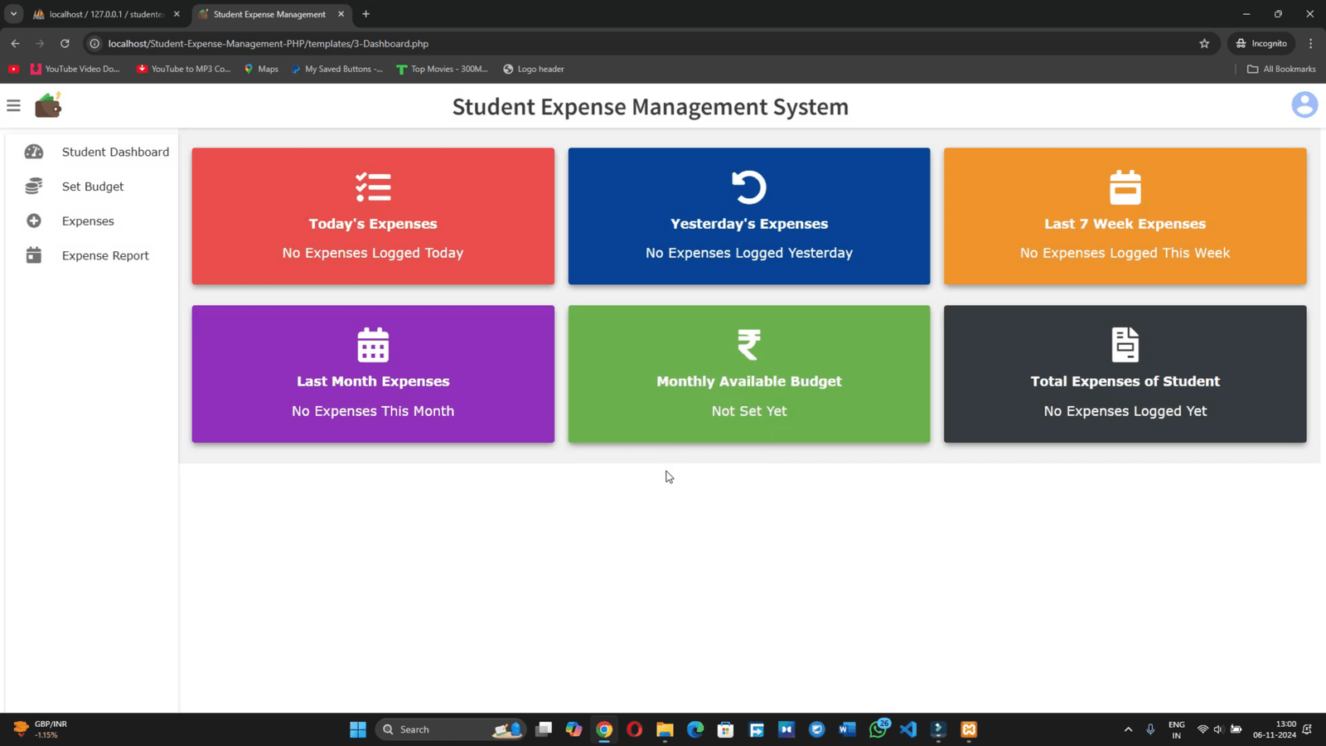Click the Expenses plus-circle icon
1326x746 pixels.
coord(34,221)
